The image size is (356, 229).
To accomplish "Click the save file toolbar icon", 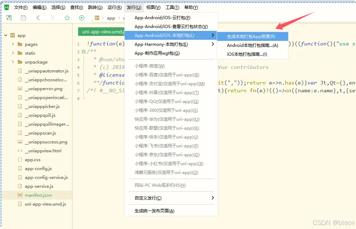I will click(23, 18).
